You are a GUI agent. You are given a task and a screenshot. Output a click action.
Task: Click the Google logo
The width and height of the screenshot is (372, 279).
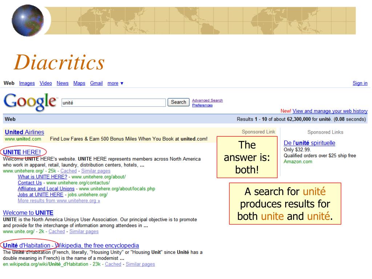(x=30, y=102)
